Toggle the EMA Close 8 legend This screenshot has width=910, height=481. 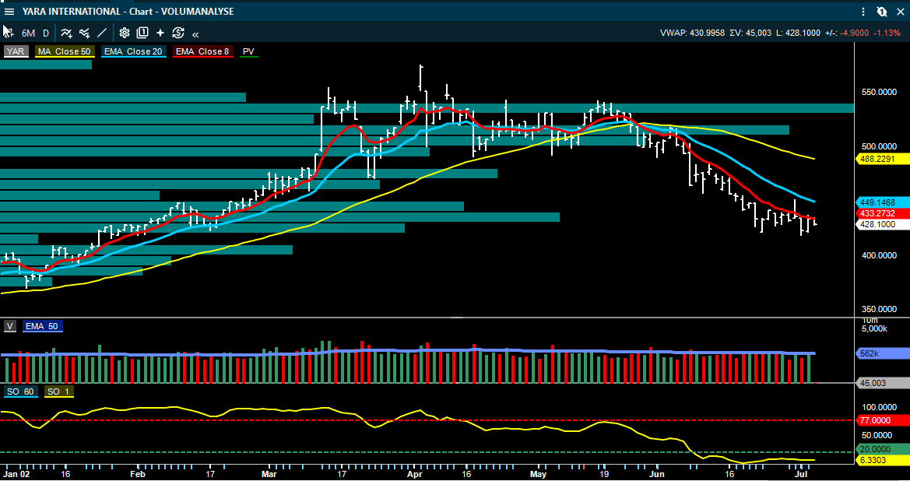click(x=202, y=51)
